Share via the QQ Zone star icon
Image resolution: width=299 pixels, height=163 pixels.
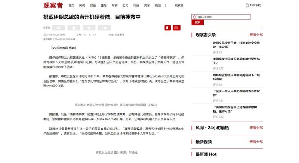(89, 28)
